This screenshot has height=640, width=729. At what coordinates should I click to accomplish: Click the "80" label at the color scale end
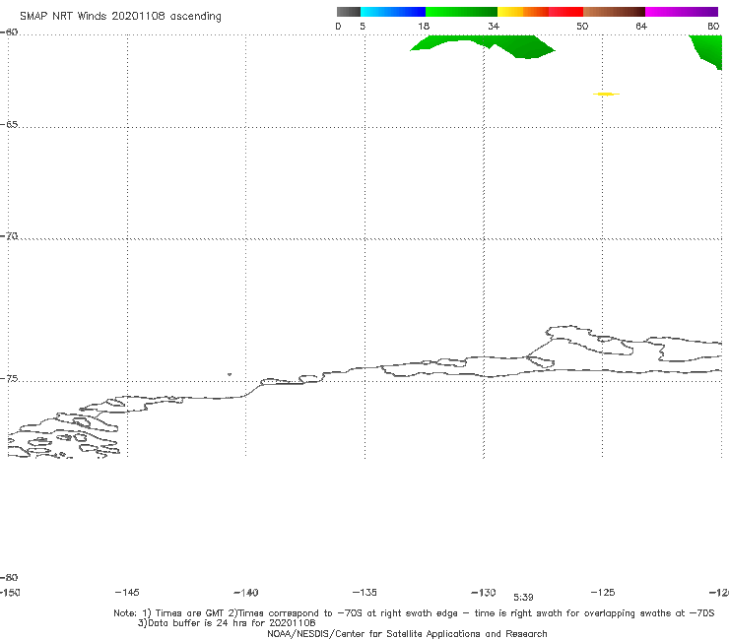[x=713, y=27]
